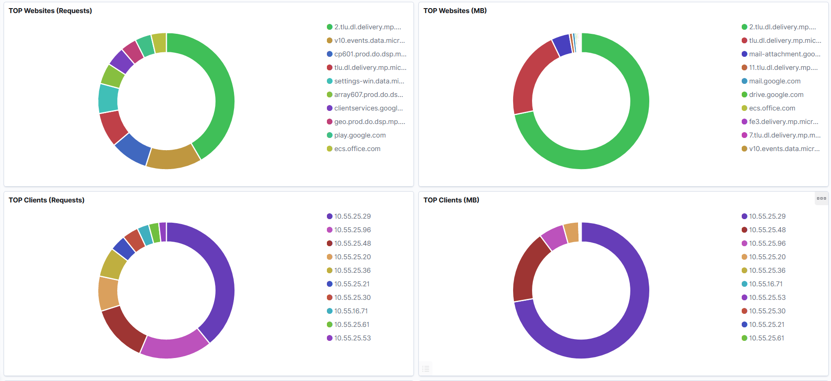This screenshot has width=831, height=381.
Task: Click the TOP Clients (MB) panel title
Action: point(451,200)
